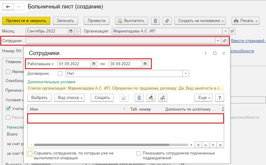Open the Сотрудник record via the open icon
The image size is (266, 165).
click(224, 41)
